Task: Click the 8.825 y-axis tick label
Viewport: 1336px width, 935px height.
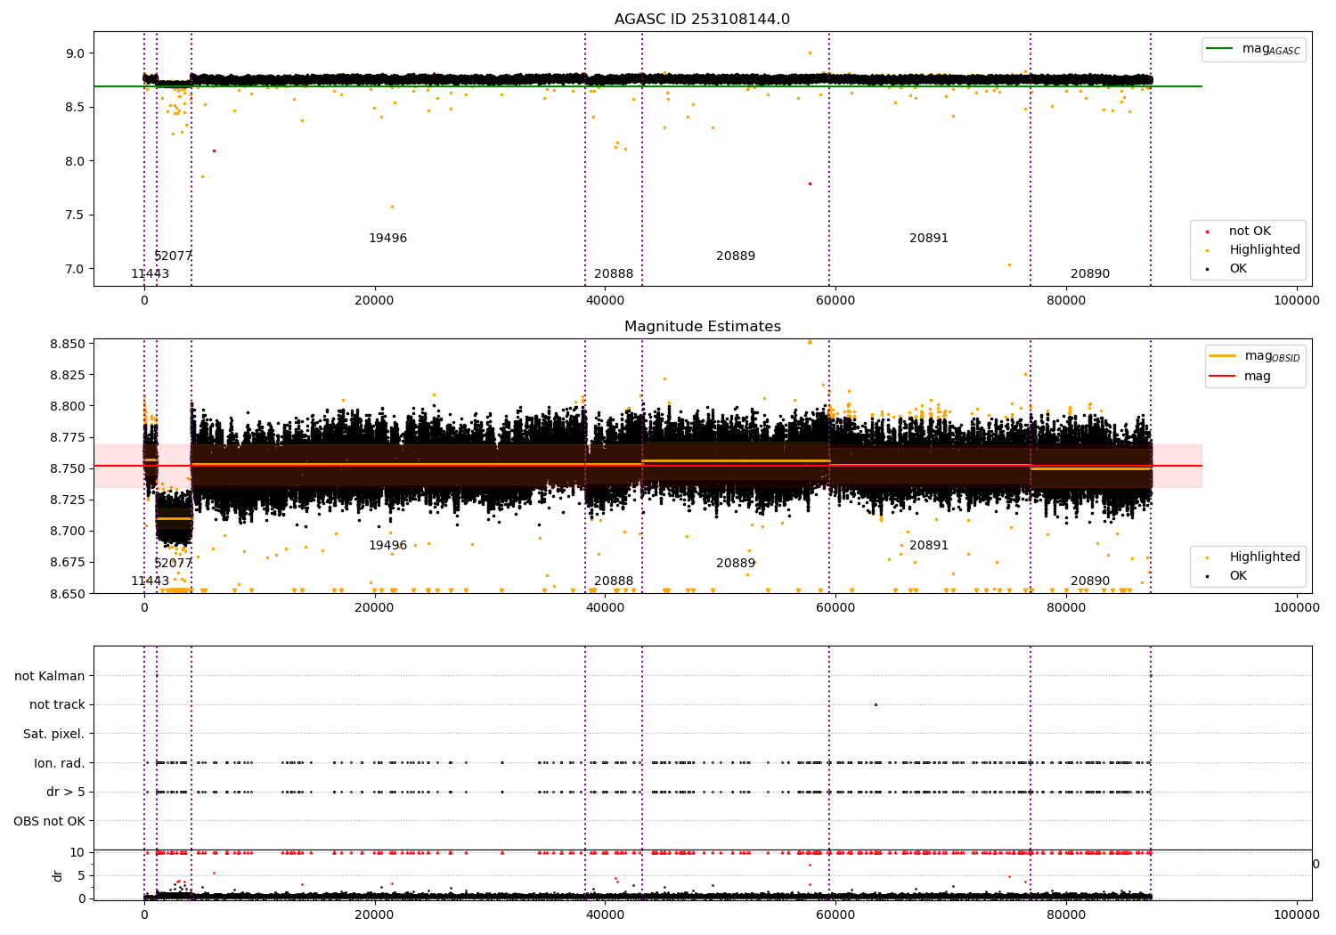Action: [x=69, y=375]
